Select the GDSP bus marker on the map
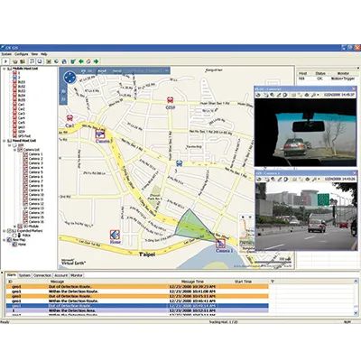 (170, 100)
